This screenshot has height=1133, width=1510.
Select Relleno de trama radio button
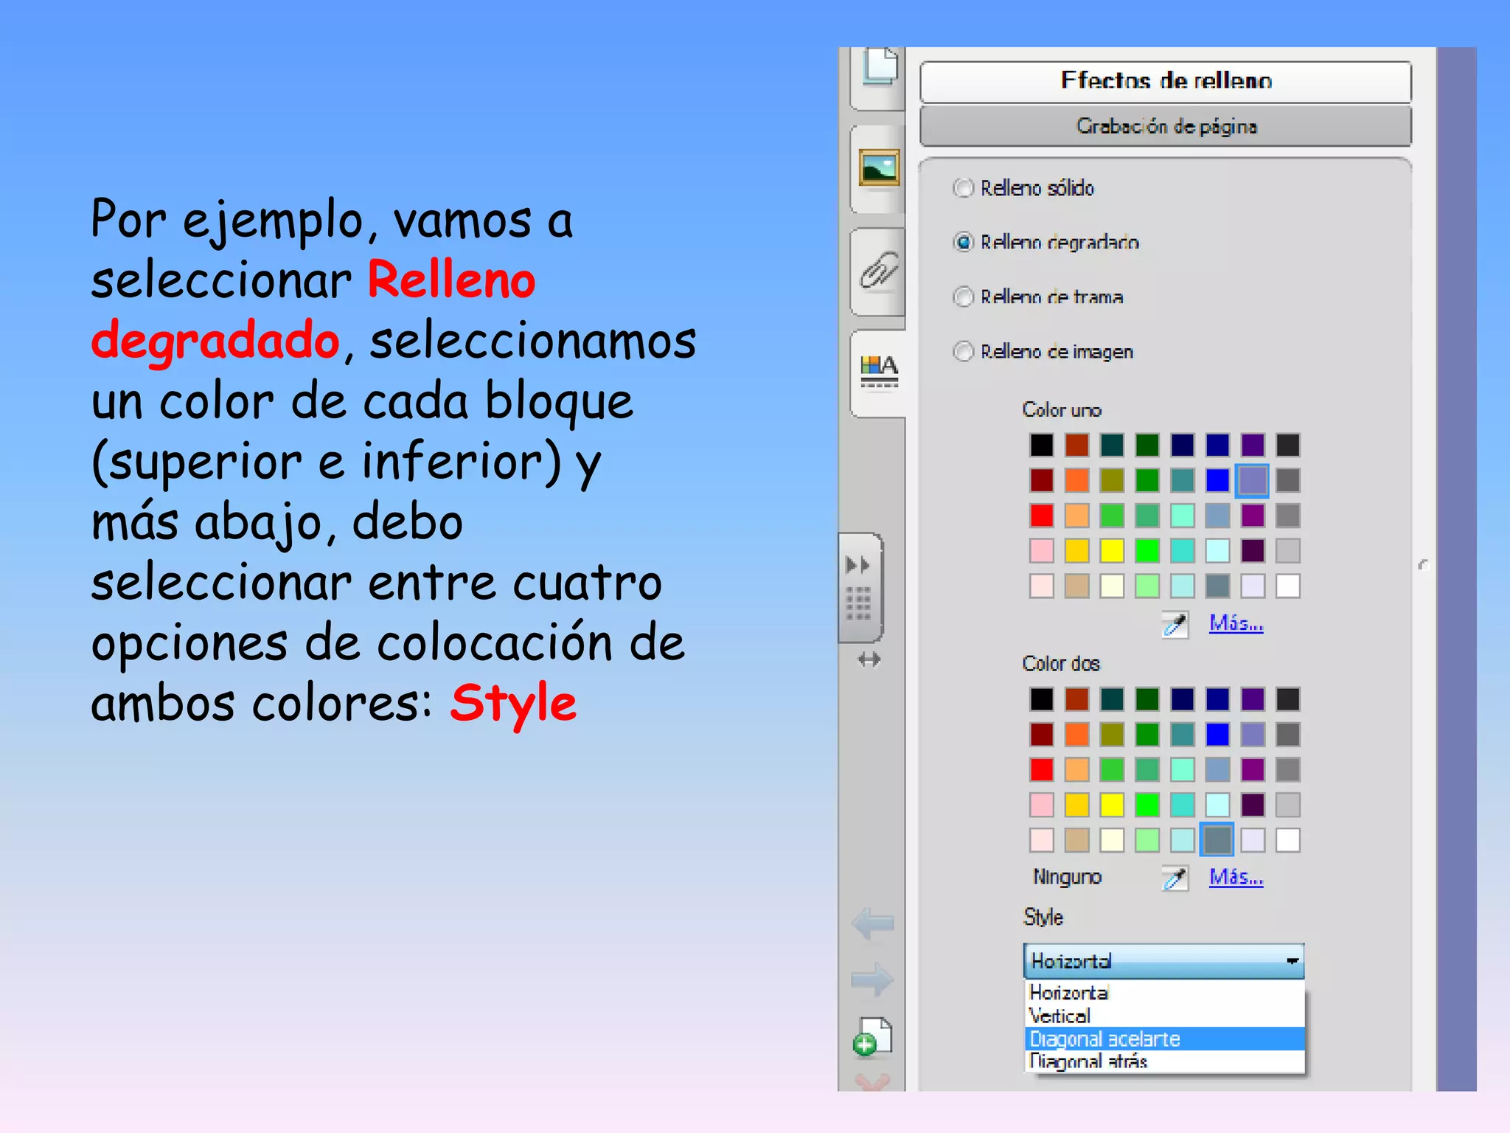pos(963,297)
